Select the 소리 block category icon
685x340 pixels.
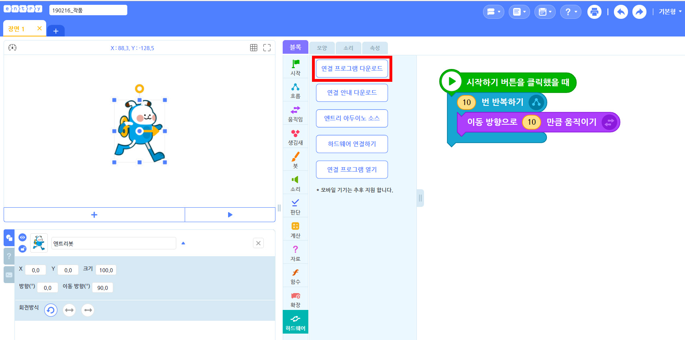[296, 184]
